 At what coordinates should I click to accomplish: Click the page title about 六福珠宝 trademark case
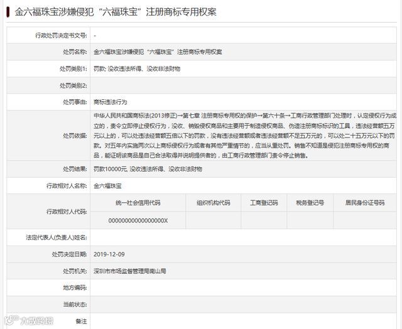point(116,12)
